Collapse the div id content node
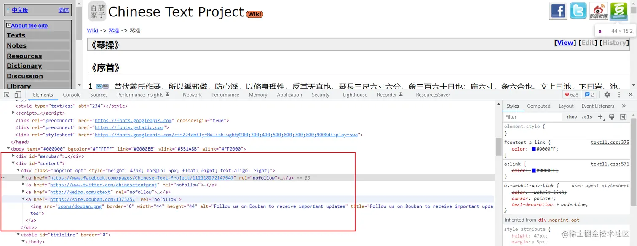The image size is (637, 246). (x=13, y=163)
